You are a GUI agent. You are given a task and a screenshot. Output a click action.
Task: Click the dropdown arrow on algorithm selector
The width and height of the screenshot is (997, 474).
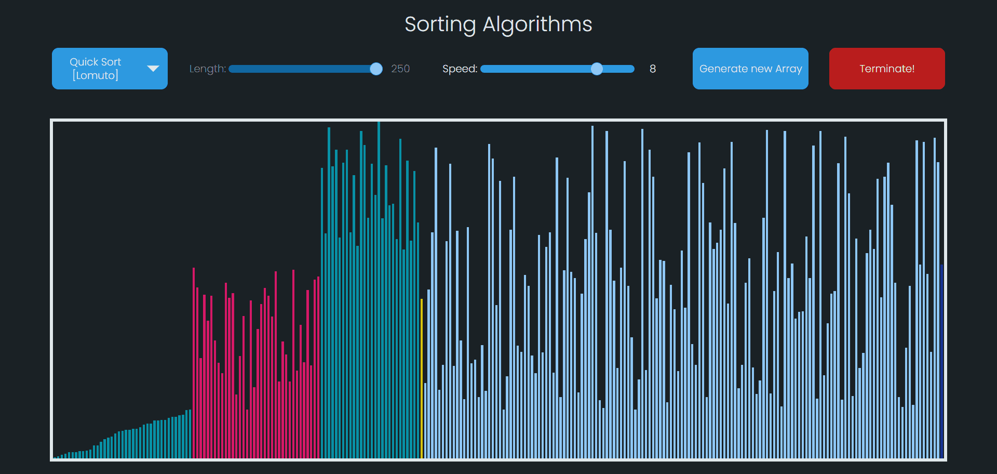153,68
